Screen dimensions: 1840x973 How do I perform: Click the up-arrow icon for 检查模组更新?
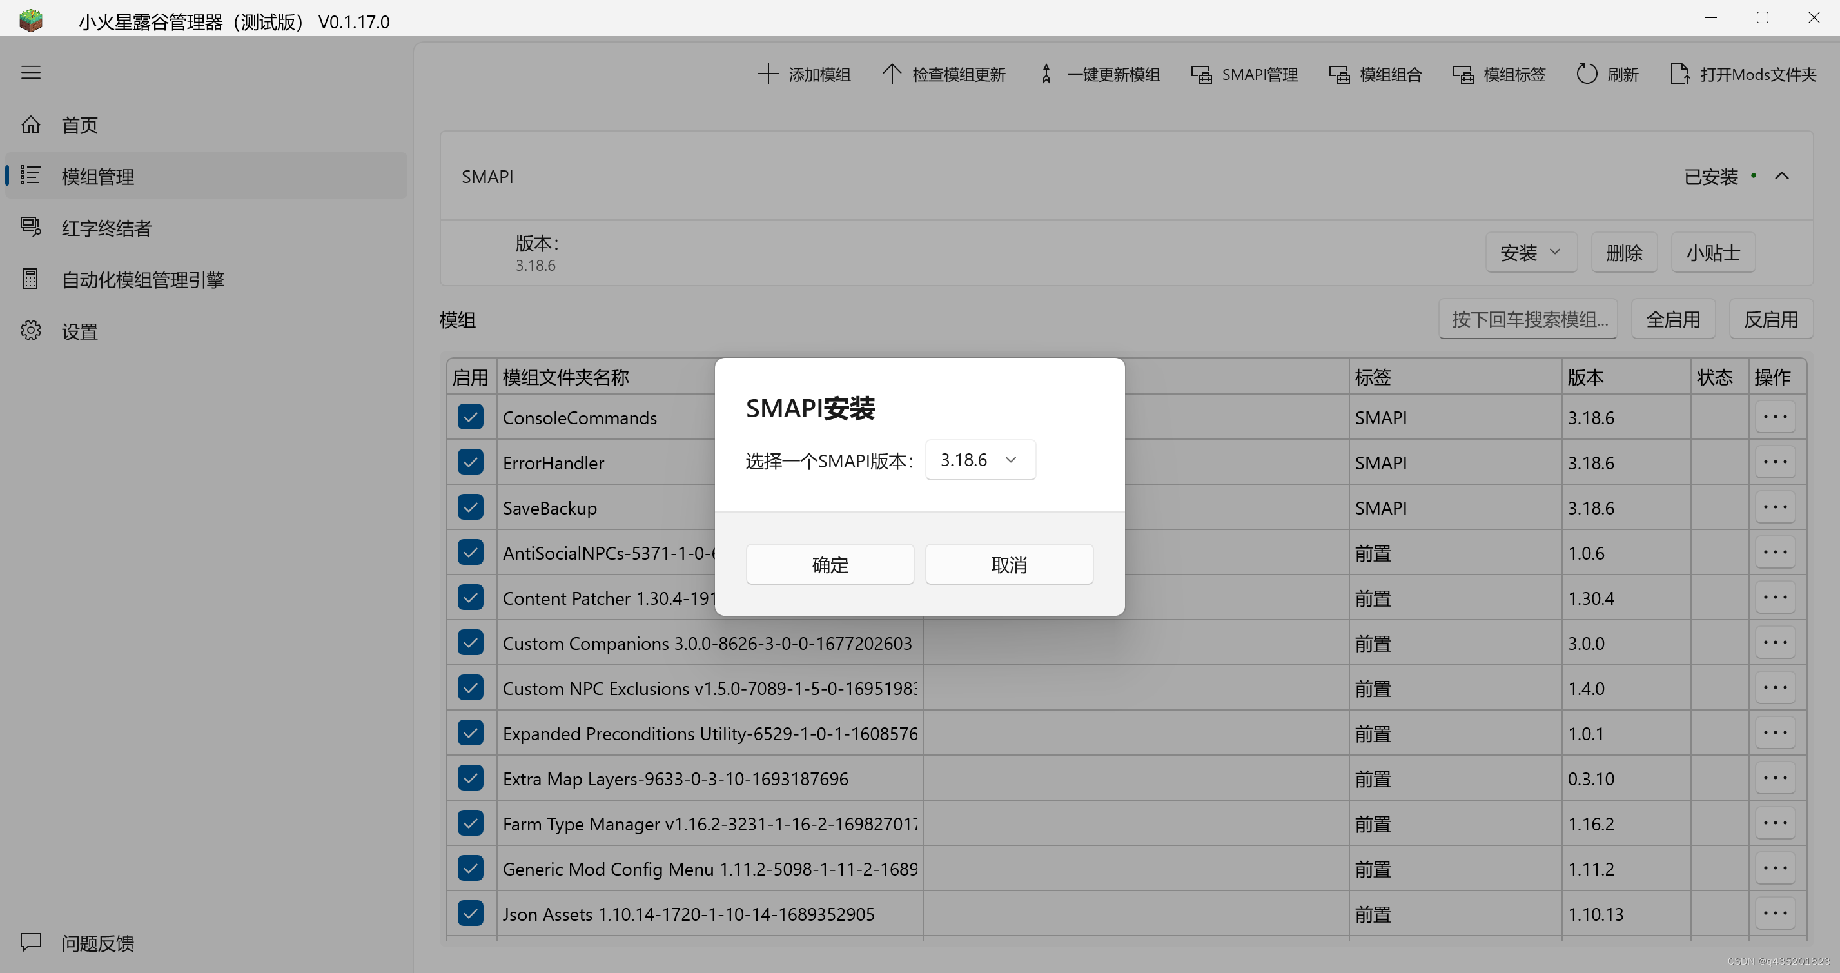click(x=892, y=74)
